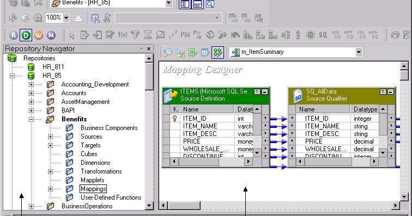Click the empty transformation dropdown field
Image resolution: width=412 pixels, height=216 pixels.
click(x=168, y=18)
